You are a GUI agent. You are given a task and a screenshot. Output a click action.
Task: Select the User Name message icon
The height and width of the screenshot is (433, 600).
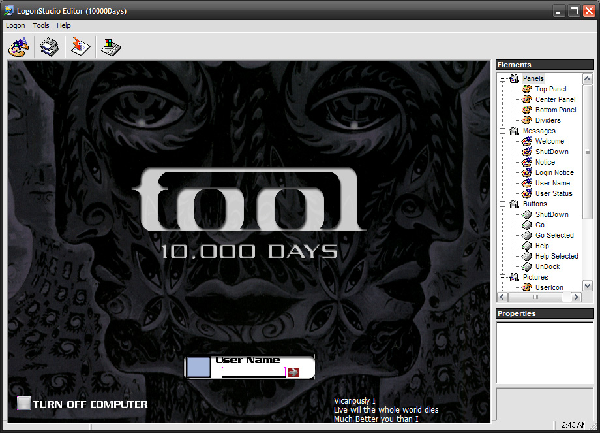point(527,183)
